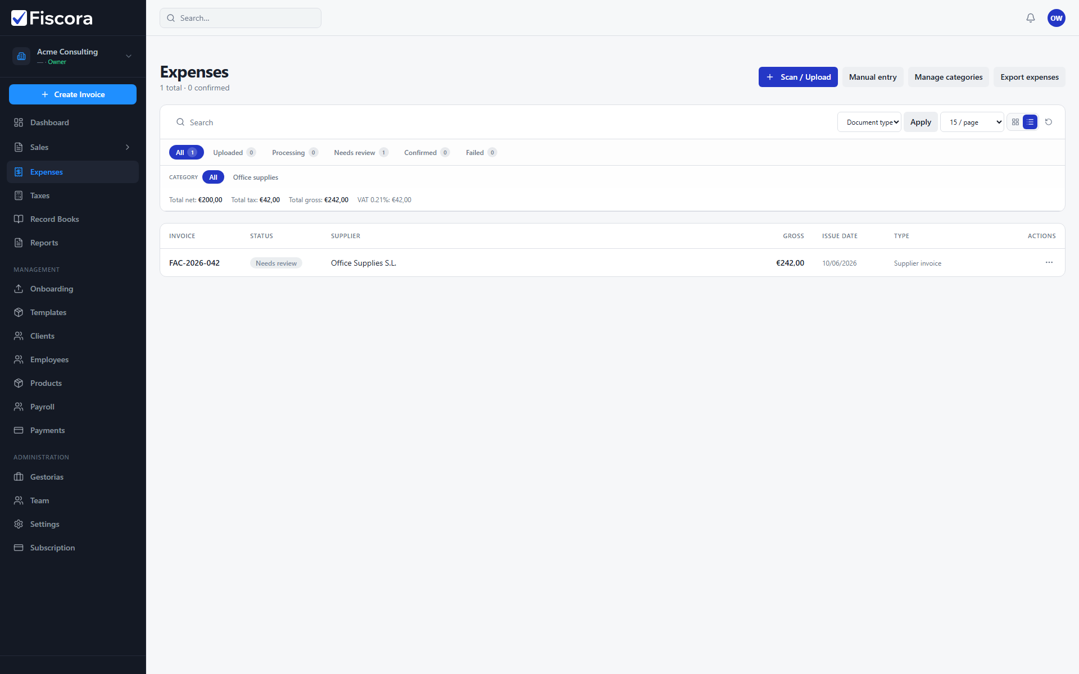Select the Needs review status tab
1079x674 pixels.
tap(361, 152)
